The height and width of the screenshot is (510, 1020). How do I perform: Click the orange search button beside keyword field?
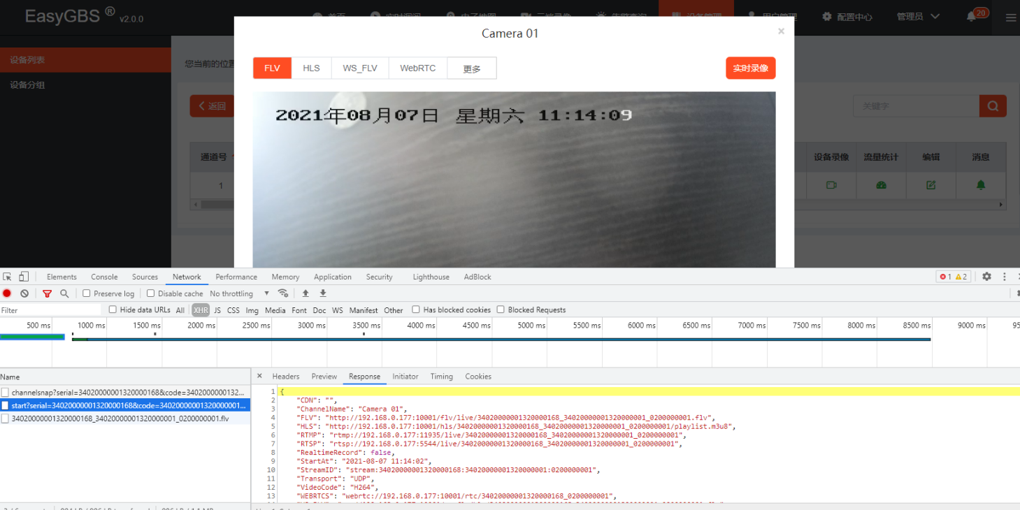tap(993, 106)
